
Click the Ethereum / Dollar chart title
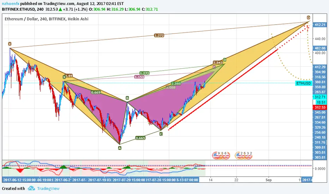(46, 19)
